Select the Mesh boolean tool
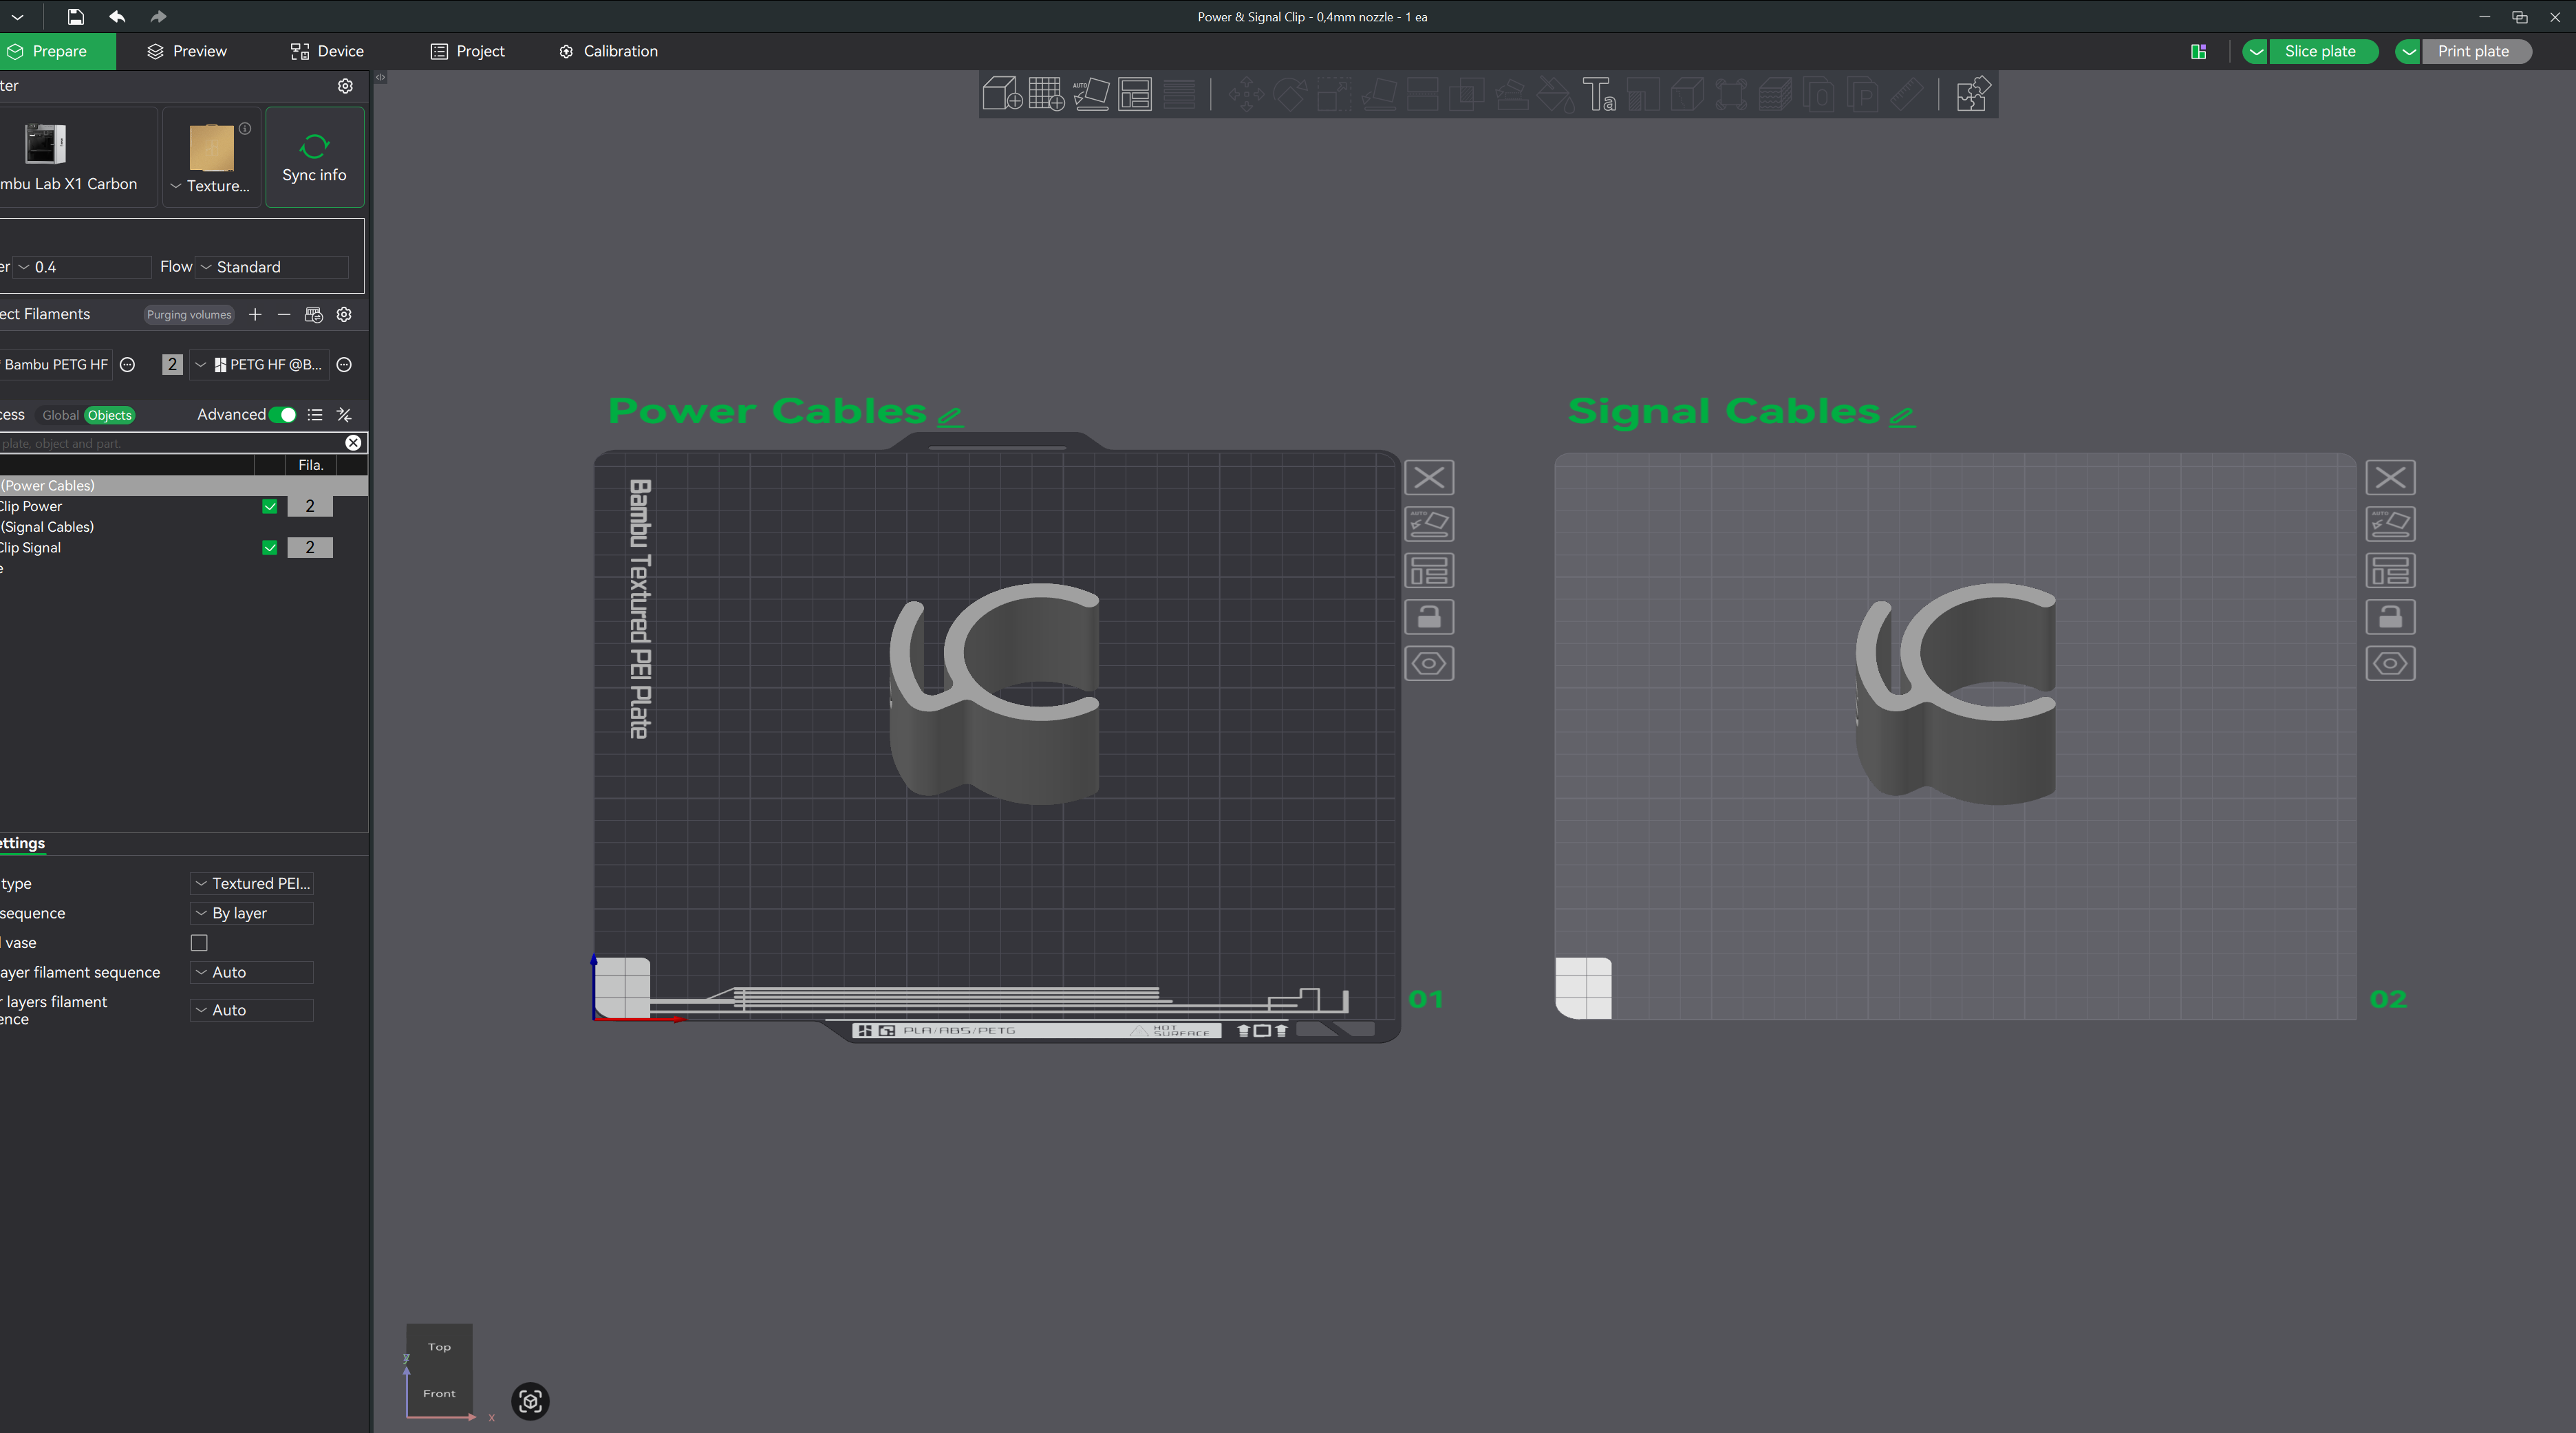2576x1433 pixels. pyautogui.click(x=1466, y=94)
